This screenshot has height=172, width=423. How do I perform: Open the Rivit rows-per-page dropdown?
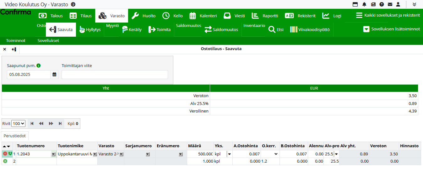[x=18, y=124]
